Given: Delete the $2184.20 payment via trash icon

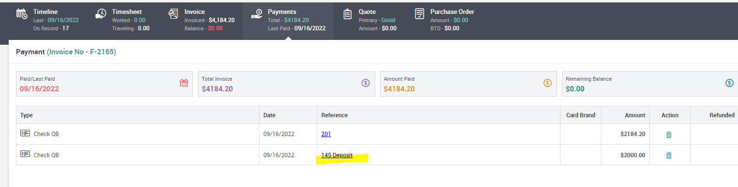Looking at the screenshot, I should pyautogui.click(x=669, y=135).
